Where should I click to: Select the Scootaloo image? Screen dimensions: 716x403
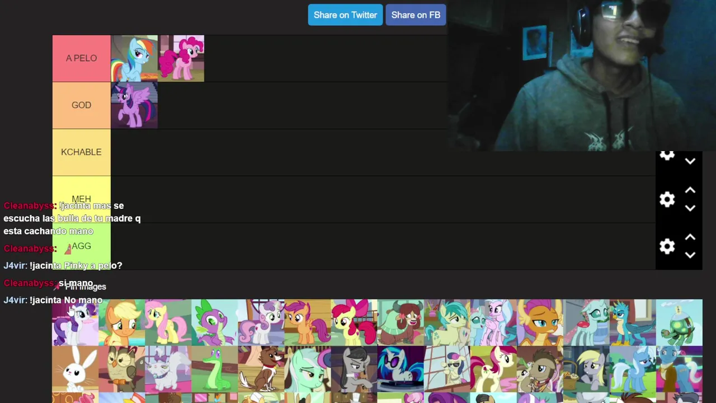point(307,322)
